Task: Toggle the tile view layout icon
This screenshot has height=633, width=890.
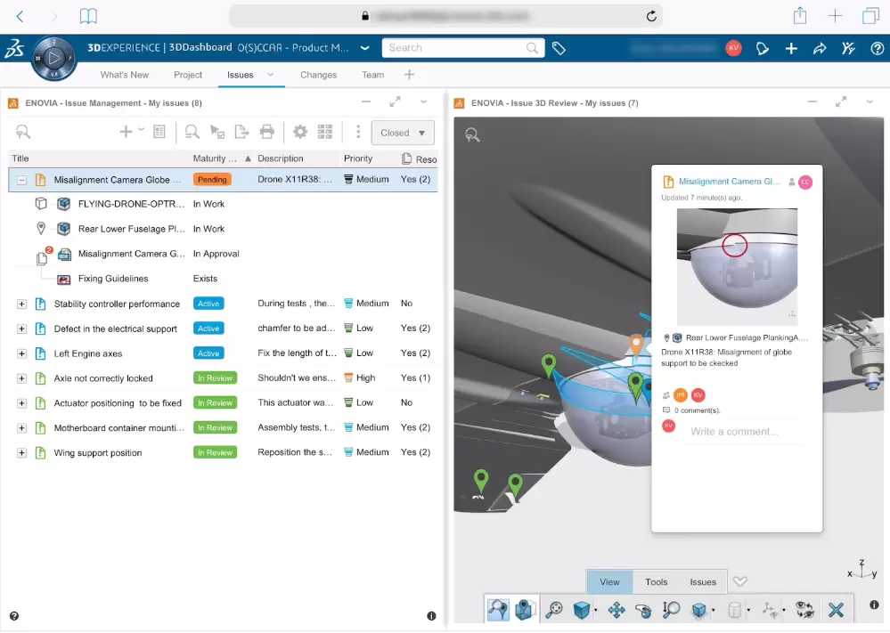Action: [x=325, y=133]
